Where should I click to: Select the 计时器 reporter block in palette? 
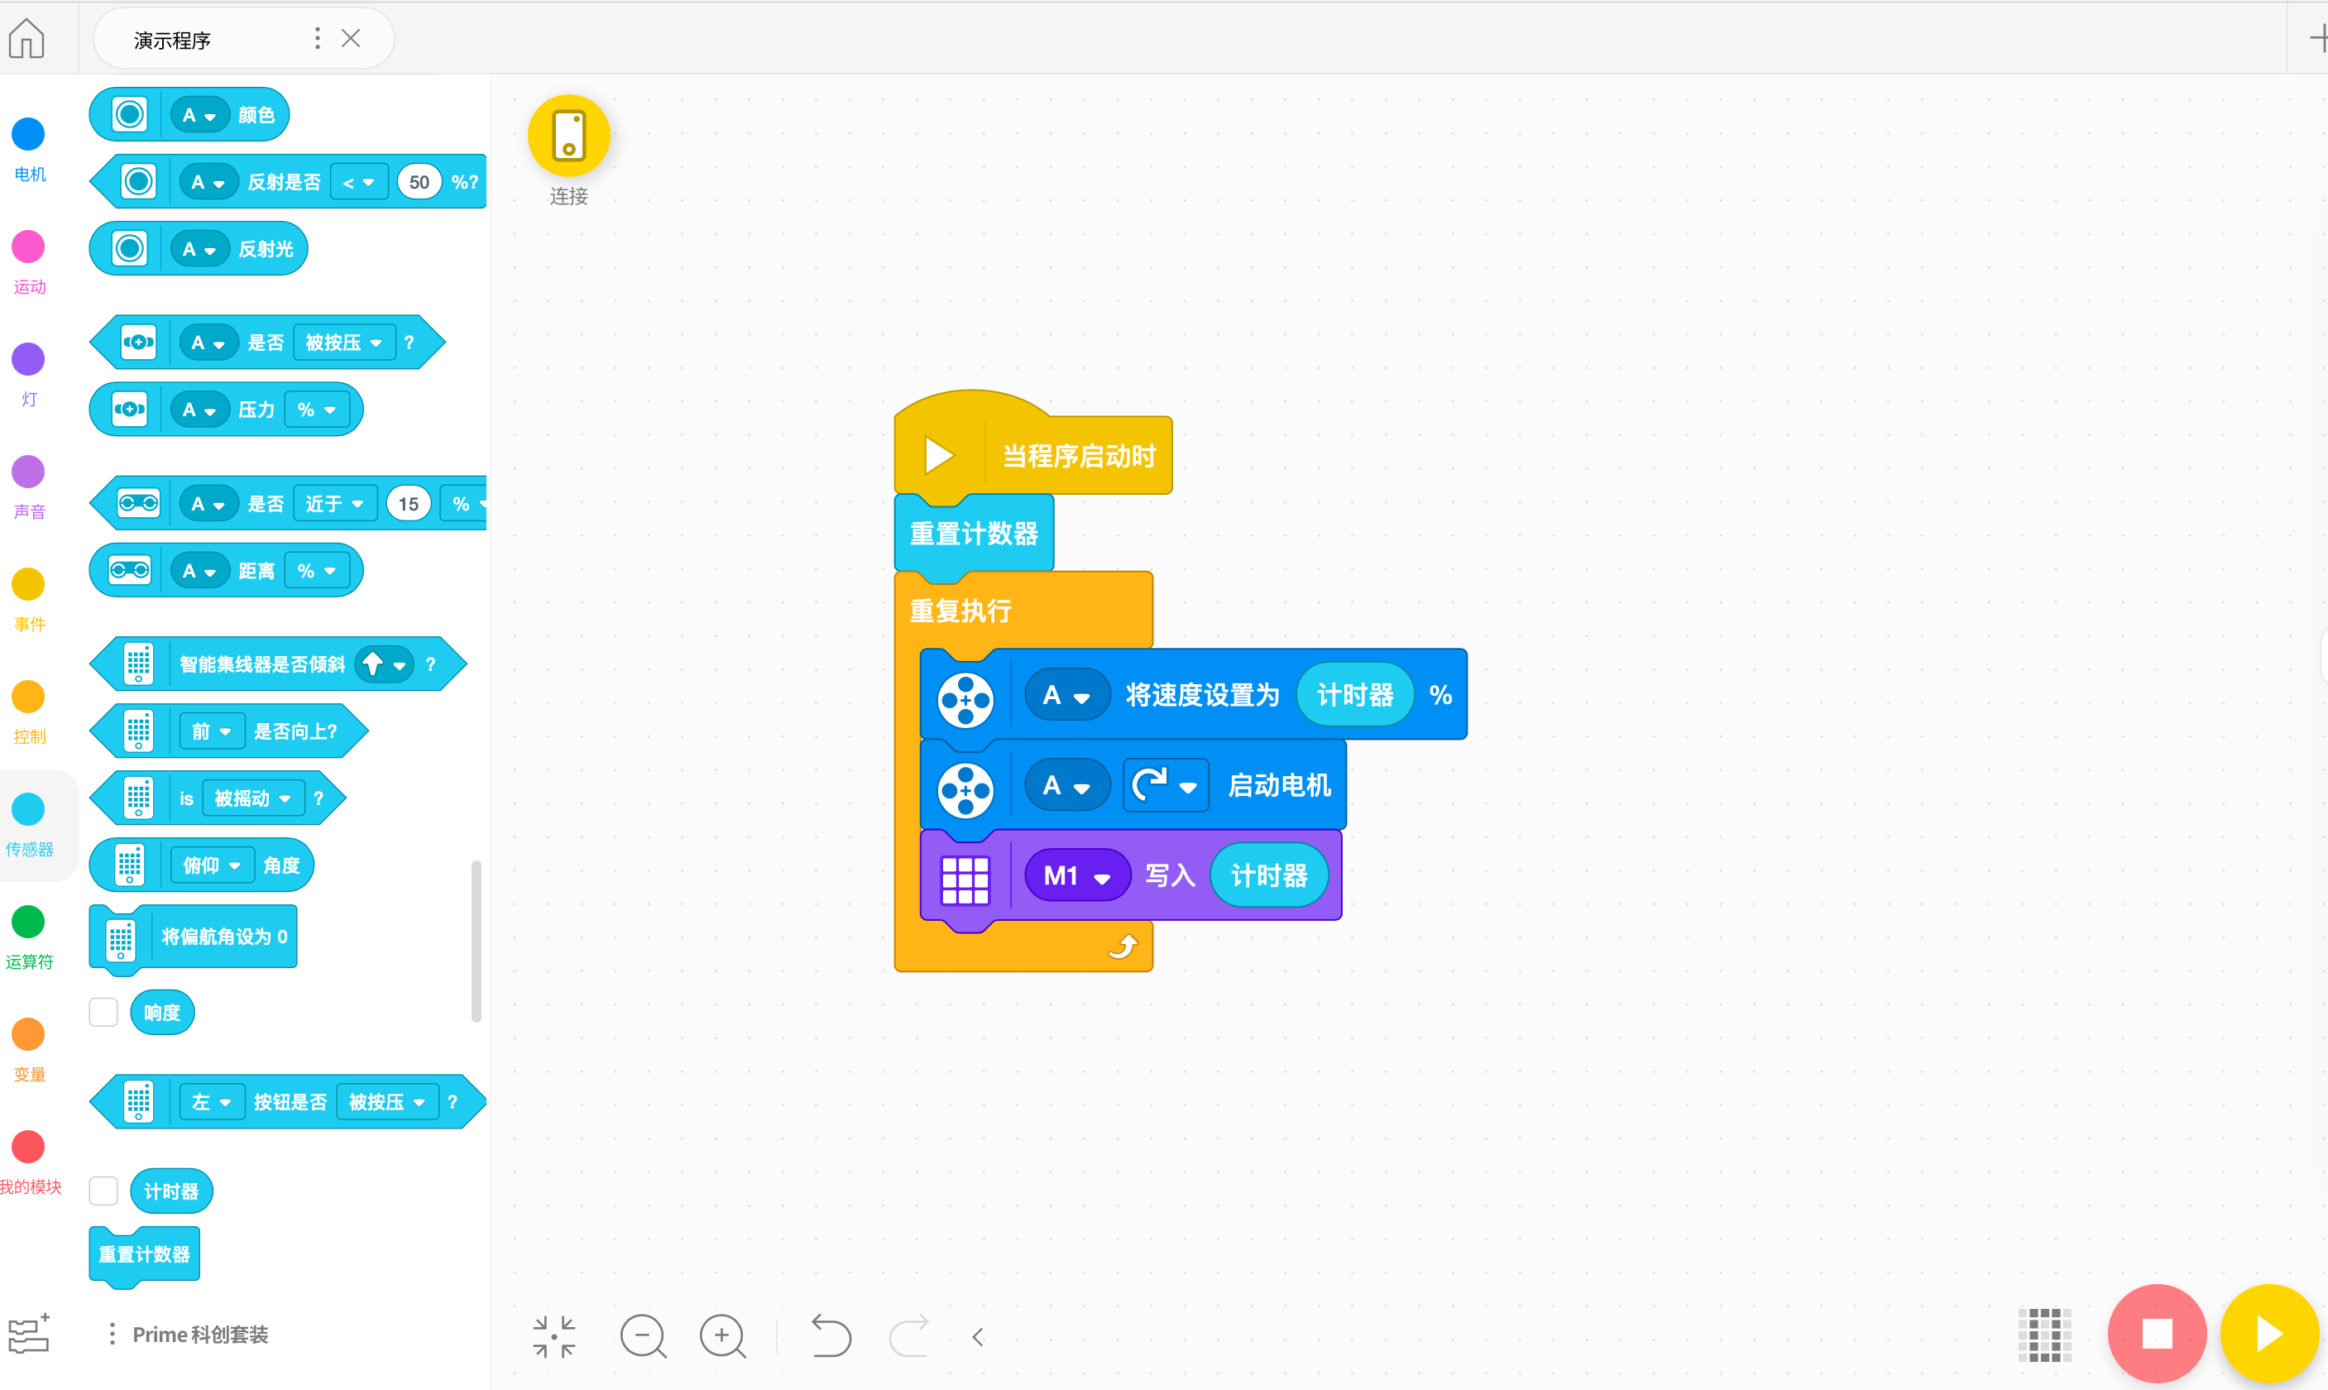pos(171,1191)
